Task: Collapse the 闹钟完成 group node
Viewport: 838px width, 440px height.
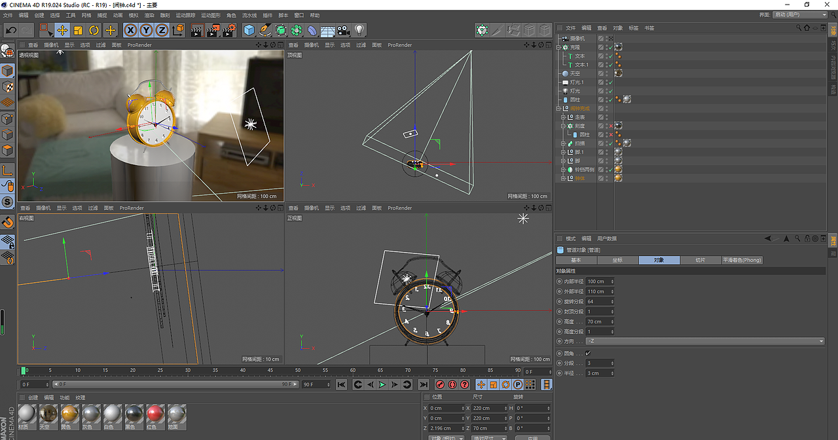Action: [x=558, y=109]
